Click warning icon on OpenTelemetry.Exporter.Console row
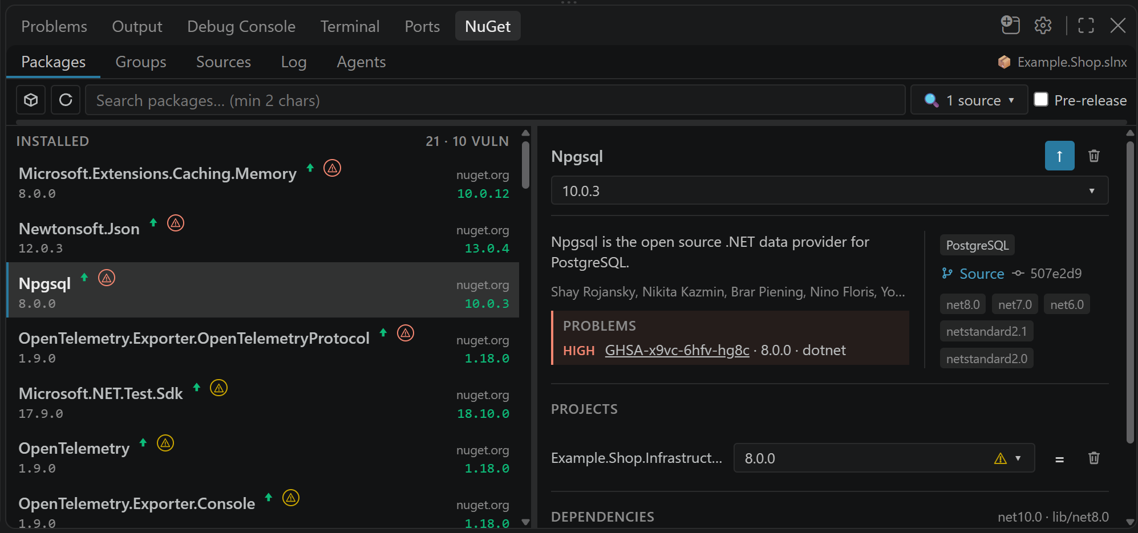 coord(291,498)
